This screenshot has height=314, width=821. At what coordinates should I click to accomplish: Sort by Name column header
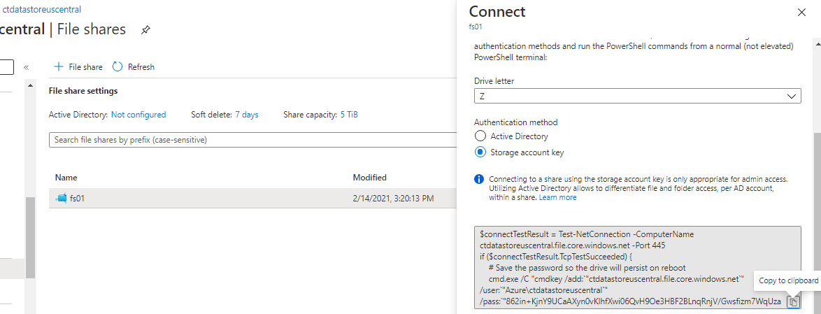click(x=66, y=178)
